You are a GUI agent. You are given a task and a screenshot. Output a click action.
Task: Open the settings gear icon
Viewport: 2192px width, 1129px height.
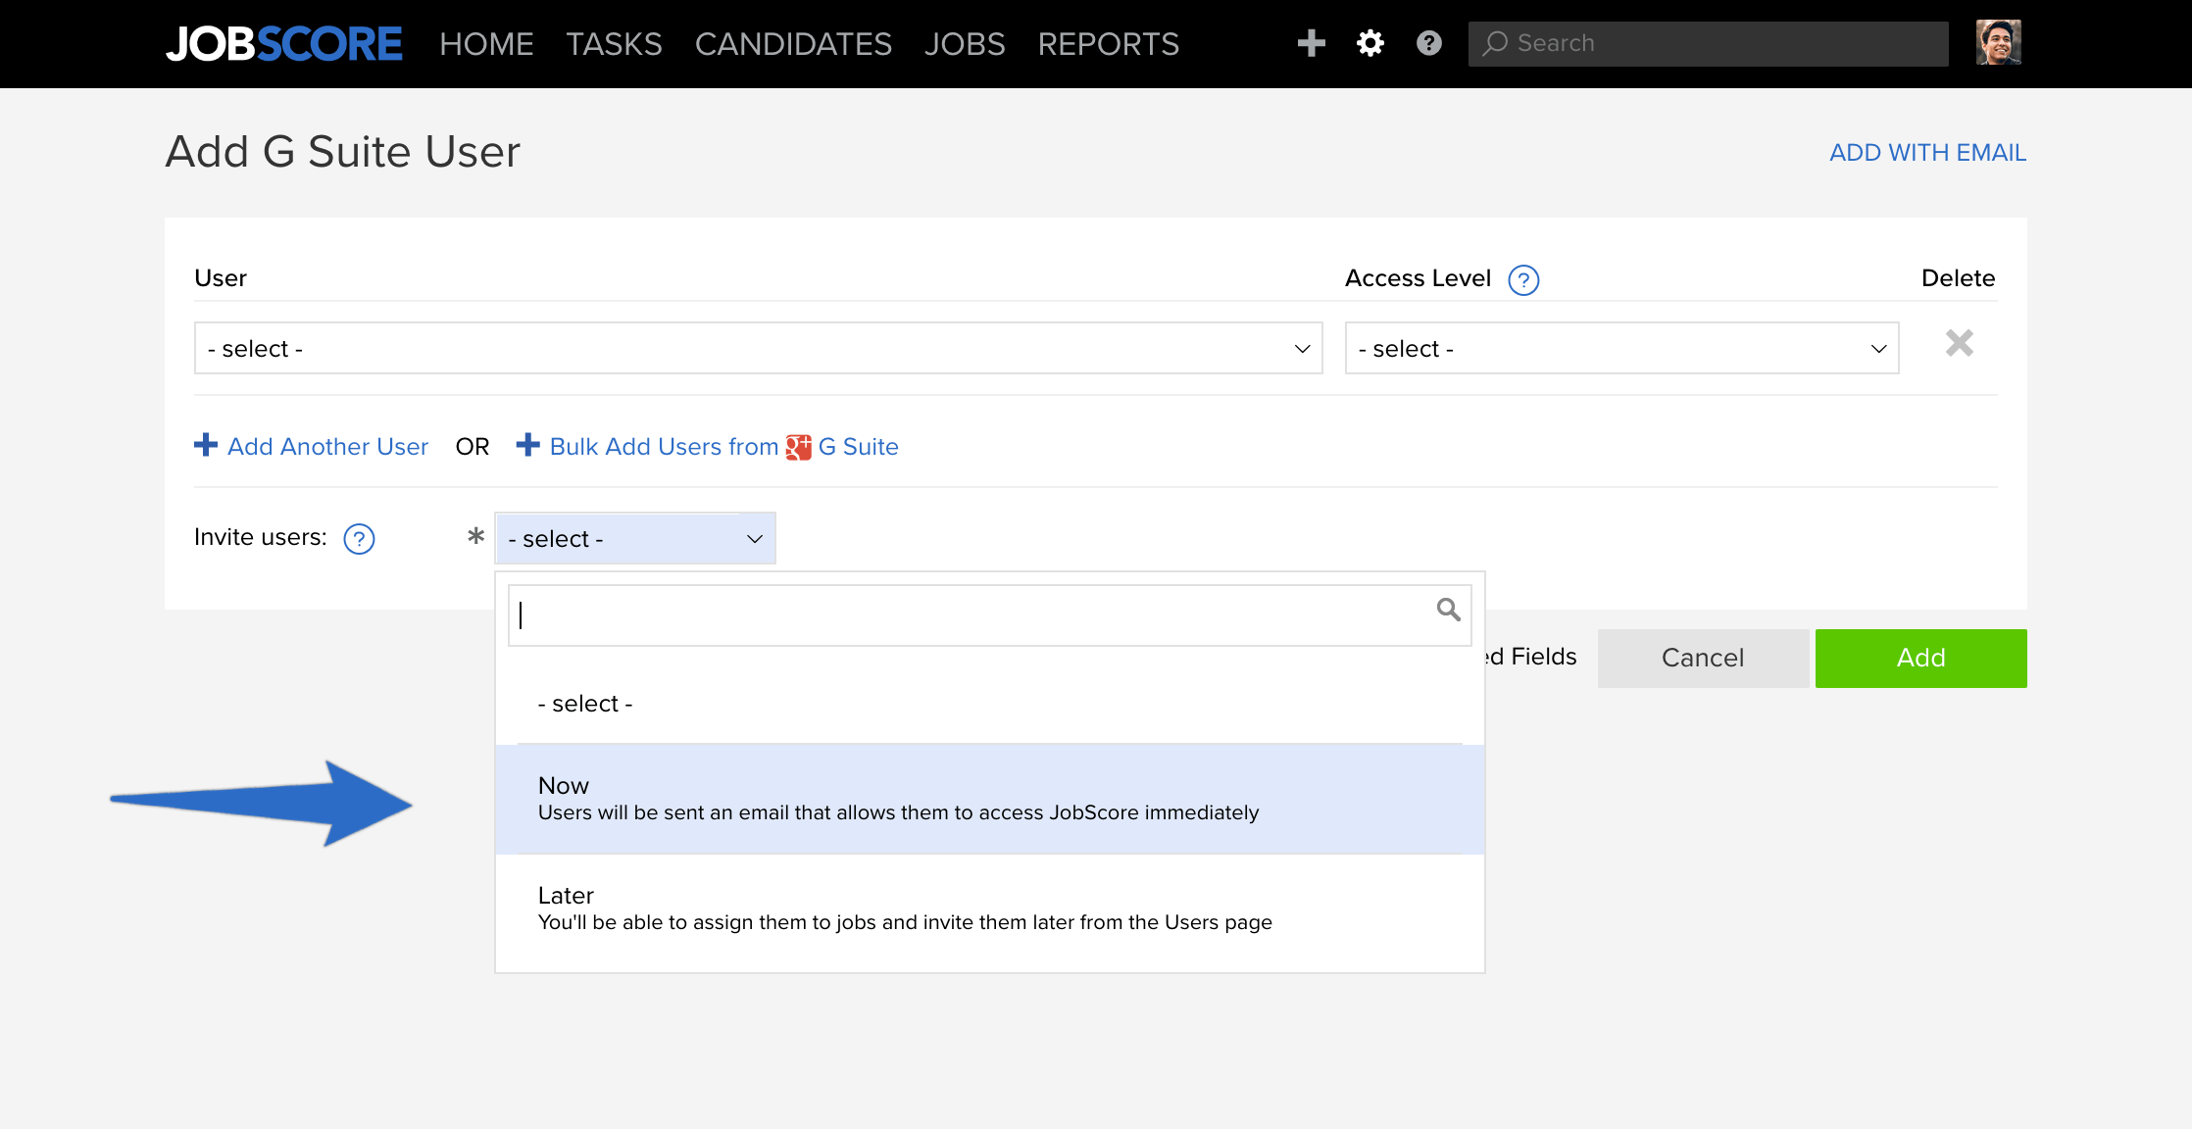pyautogui.click(x=1370, y=43)
